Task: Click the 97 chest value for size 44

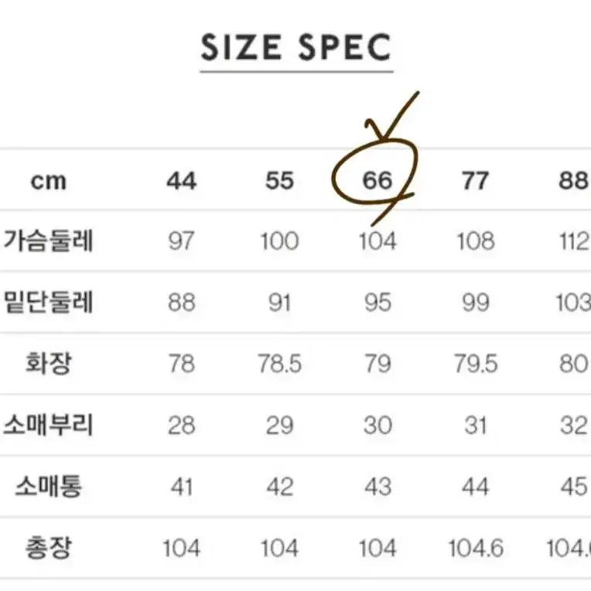Action: (181, 241)
